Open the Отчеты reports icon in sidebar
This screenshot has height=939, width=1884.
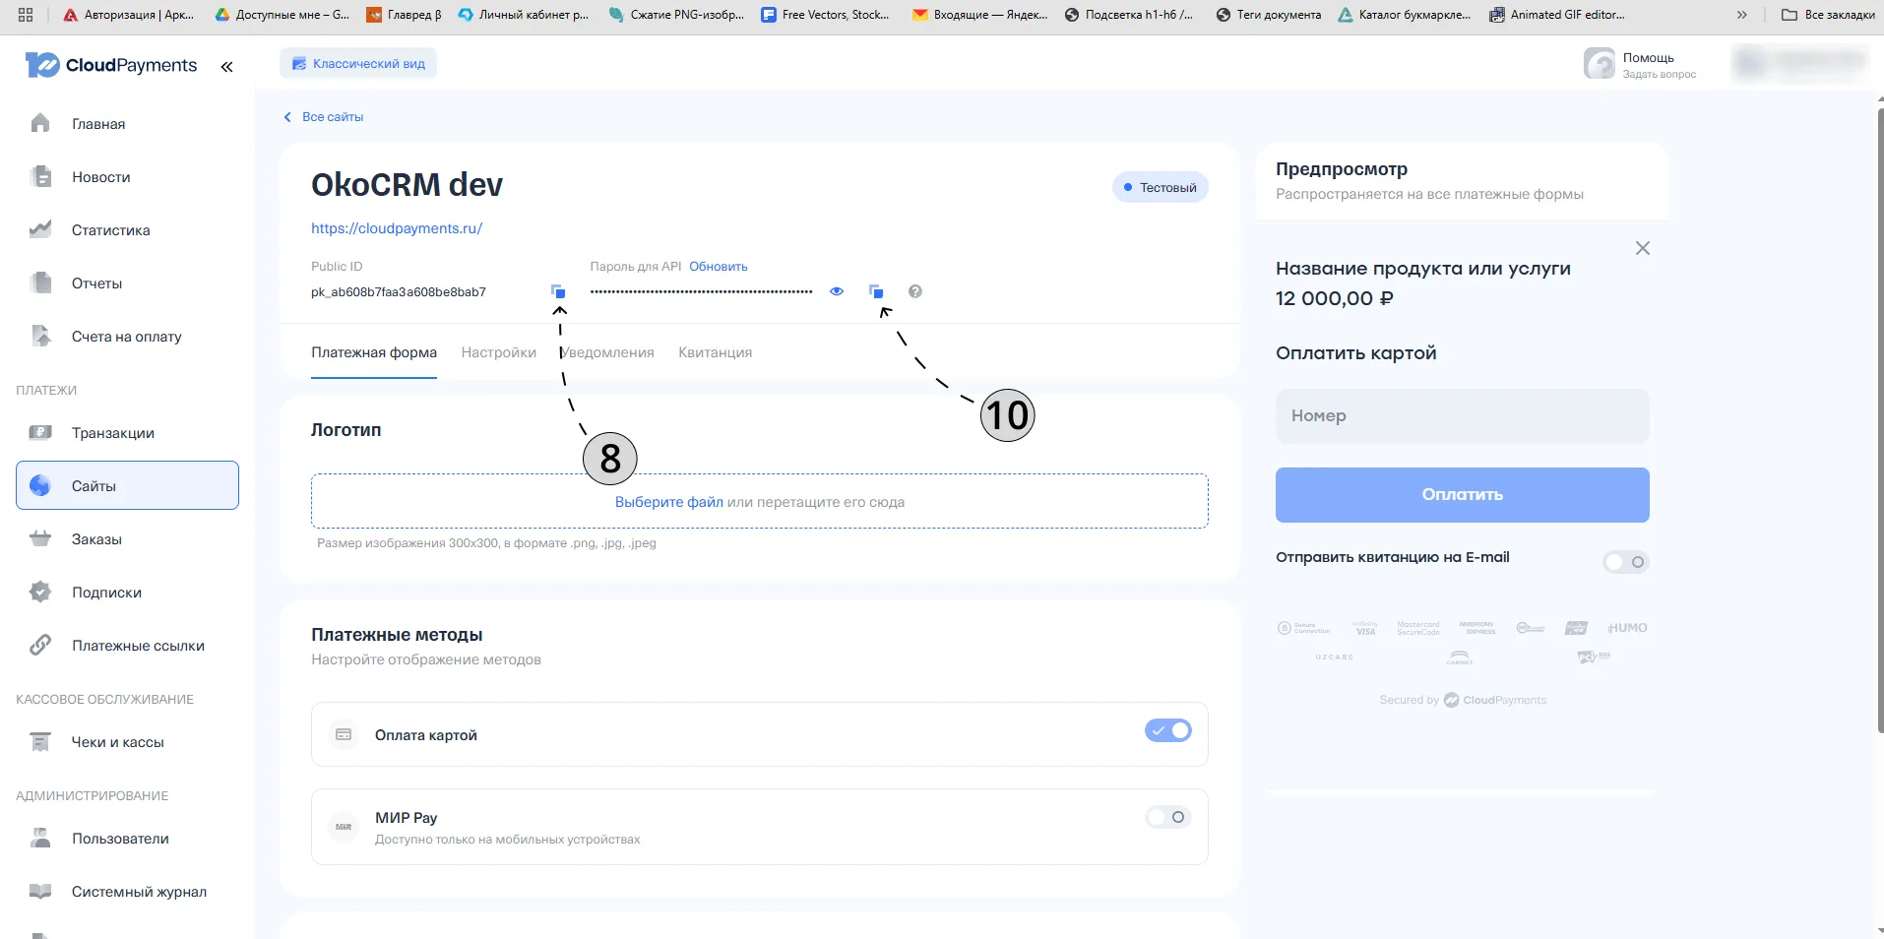point(40,282)
